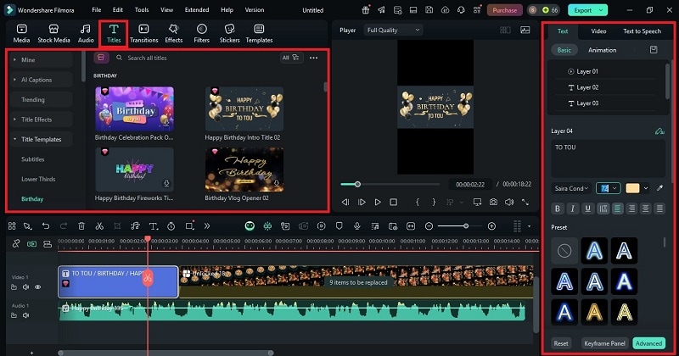Screen dimensions: 679x356
Task: Zoom in the timeline with plus icon
Action: pyautogui.click(x=491, y=225)
